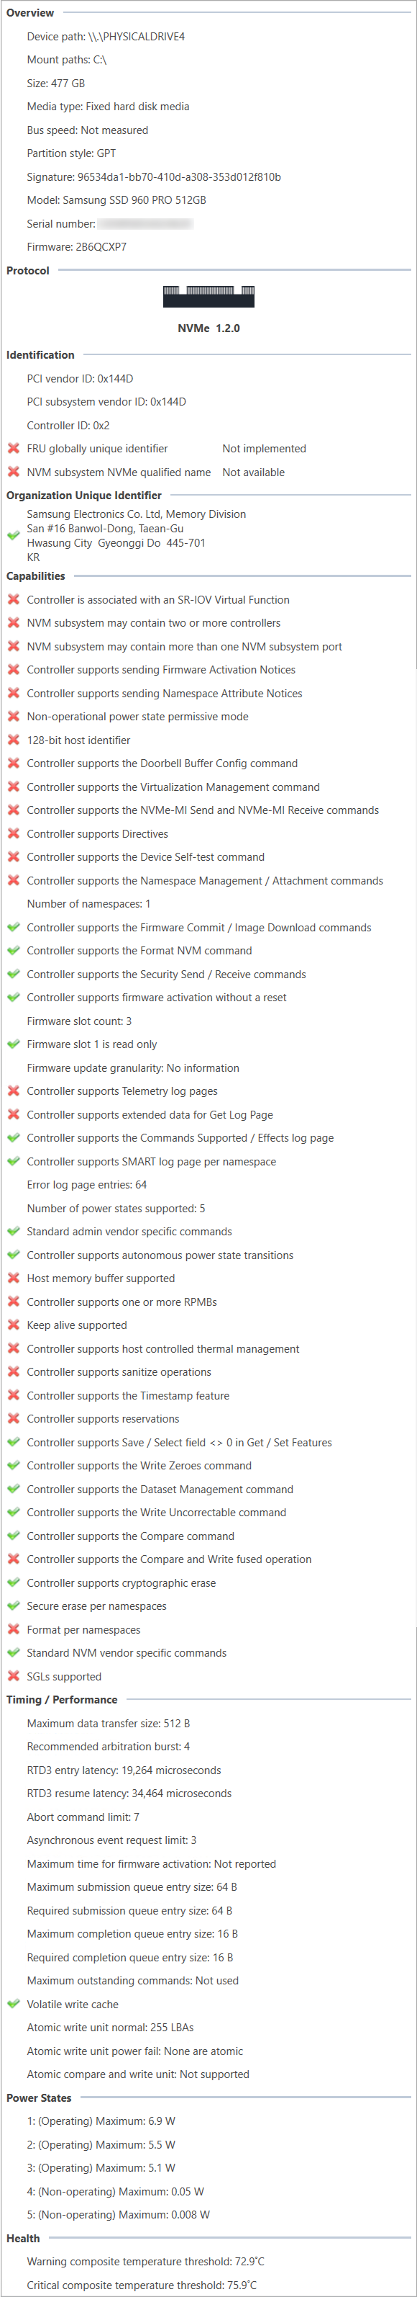Select the Timing / Performance section header
The image size is (417, 2297).
click(x=63, y=1700)
